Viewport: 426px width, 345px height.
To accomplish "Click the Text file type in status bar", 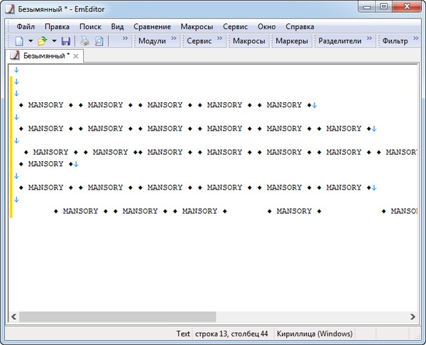I will point(183,334).
